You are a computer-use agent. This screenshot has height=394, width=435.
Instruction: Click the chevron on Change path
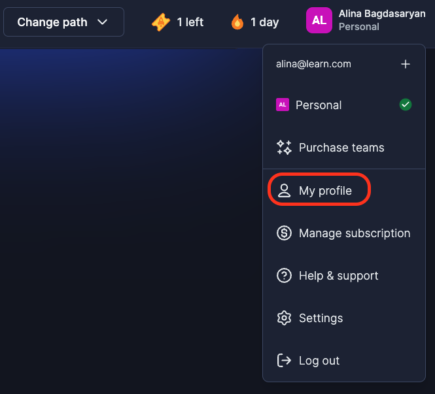pyautogui.click(x=102, y=22)
